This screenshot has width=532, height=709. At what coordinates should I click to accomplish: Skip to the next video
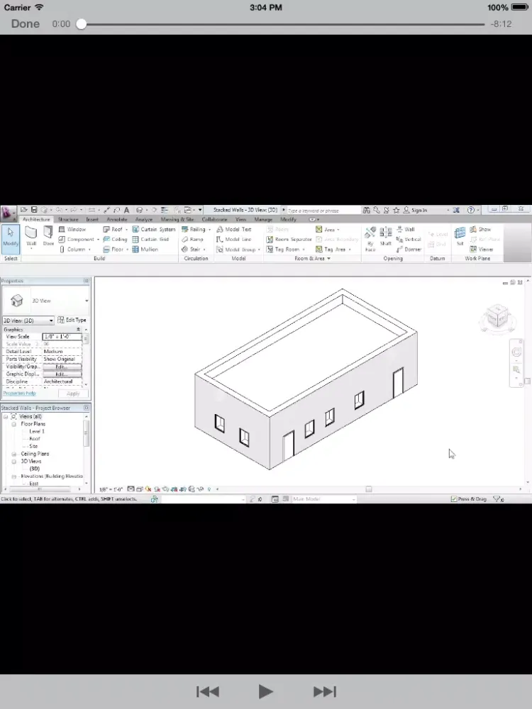pos(325,691)
